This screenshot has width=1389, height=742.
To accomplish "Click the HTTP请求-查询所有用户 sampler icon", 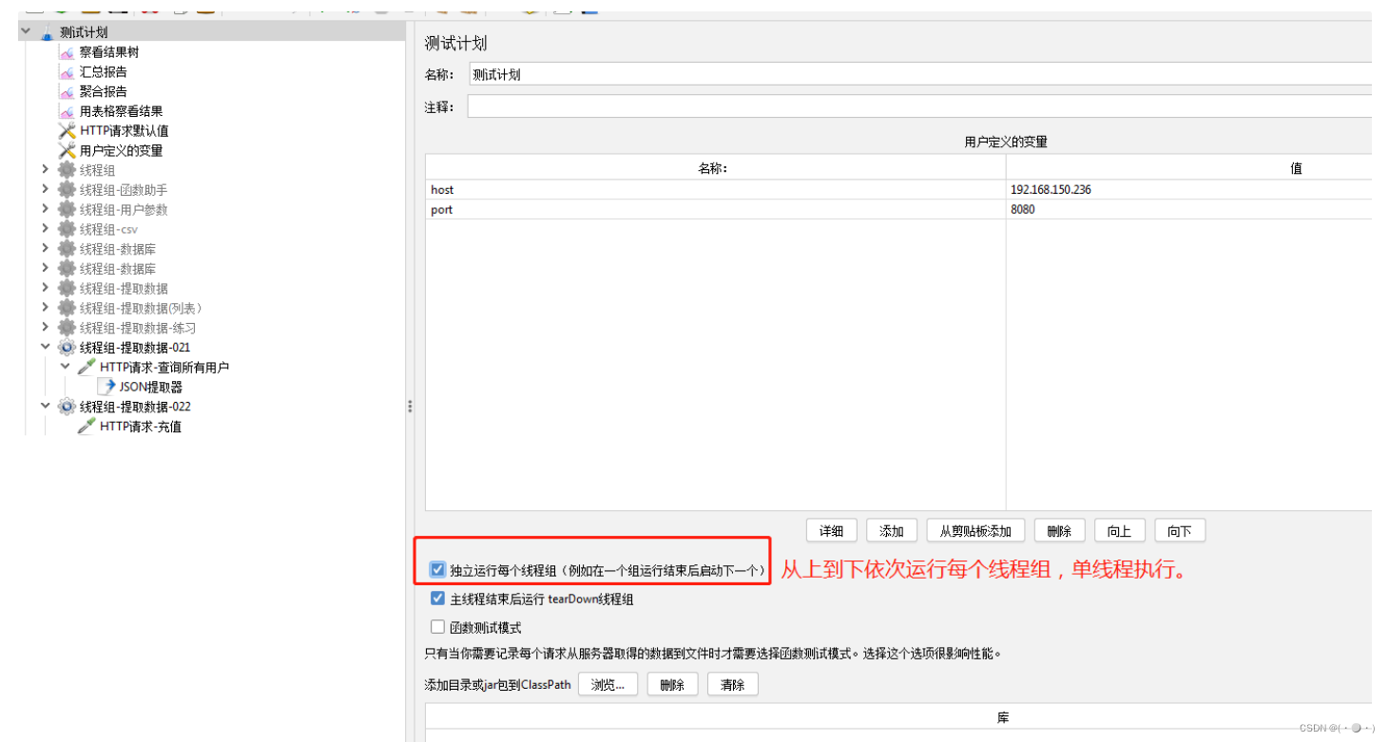I will (x=87, y=367).
